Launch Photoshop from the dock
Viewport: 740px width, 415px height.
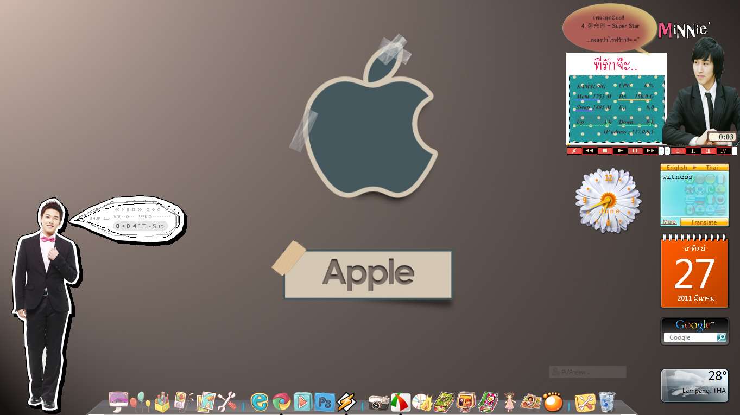coord(324,402)
